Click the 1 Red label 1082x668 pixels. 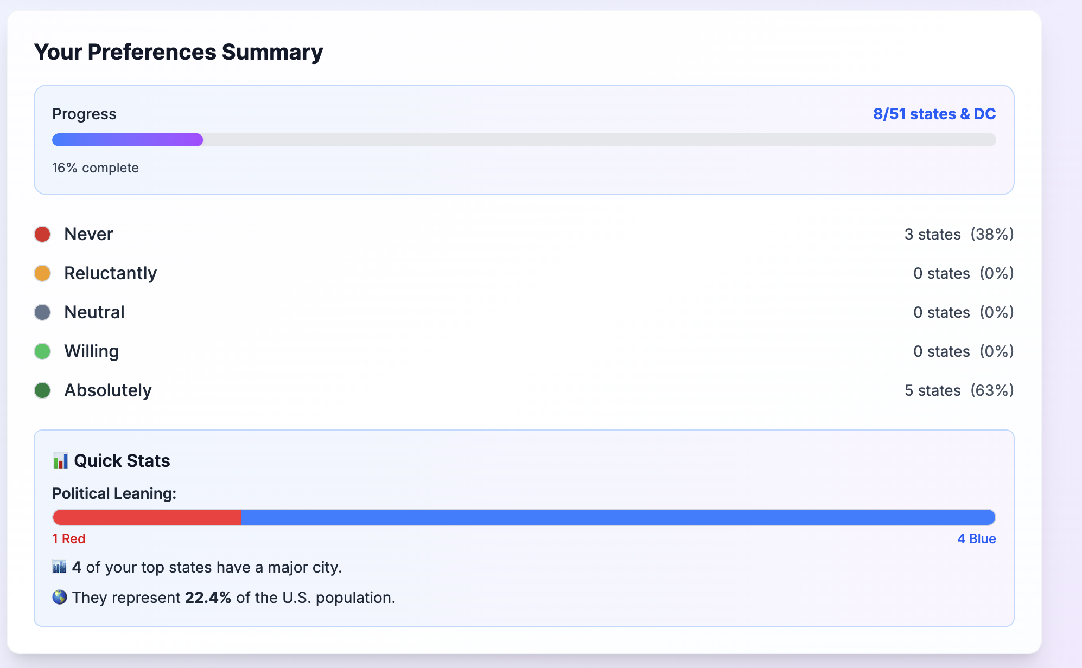pyautogui.click(x=69, y=539)
